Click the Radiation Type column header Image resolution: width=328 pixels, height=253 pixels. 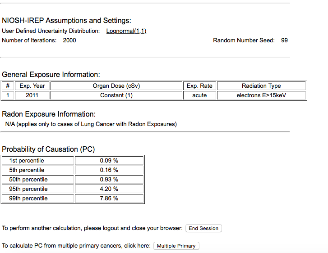[261, 86]
